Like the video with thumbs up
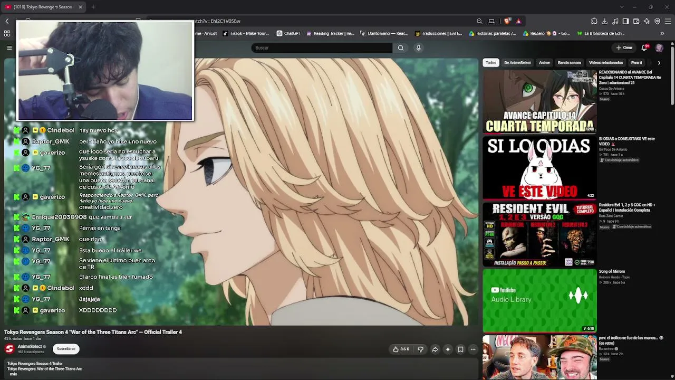 [401, 349]
